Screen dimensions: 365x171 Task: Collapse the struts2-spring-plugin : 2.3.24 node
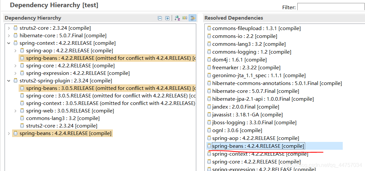coord(9,81)
